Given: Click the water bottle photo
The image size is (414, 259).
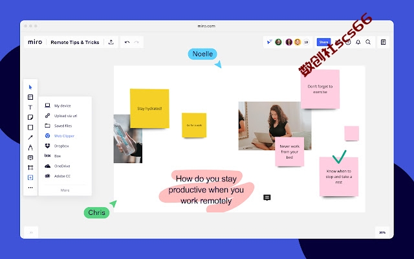Looking at the screenshot, I should click(128, 139).
